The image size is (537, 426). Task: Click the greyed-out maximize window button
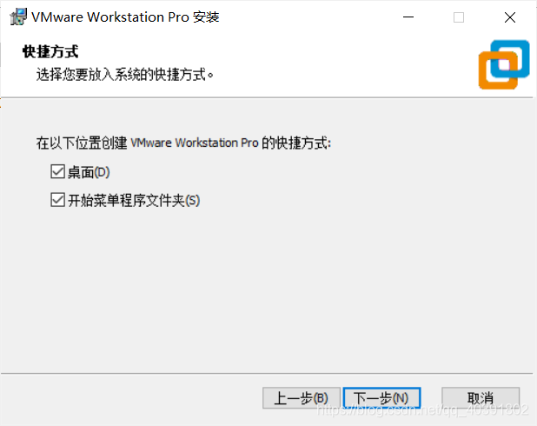459,17
